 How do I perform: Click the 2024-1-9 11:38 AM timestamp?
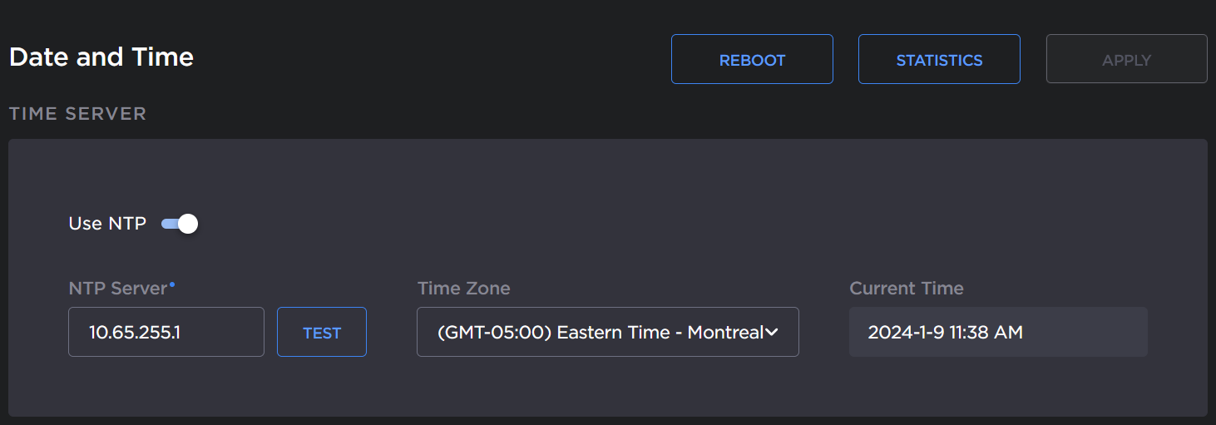tap(945, 333)
